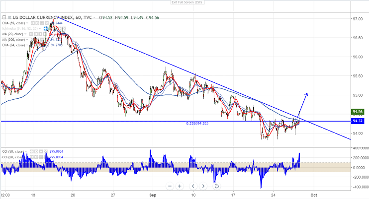Remove EMA (55, close) with its X icon

tap(46, 23)
